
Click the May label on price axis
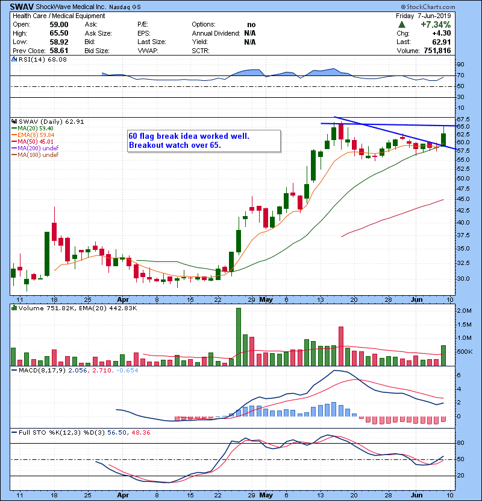click(266, 300)
